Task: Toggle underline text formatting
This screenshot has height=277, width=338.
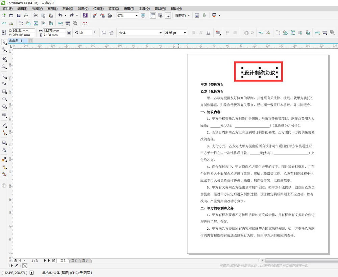Action: [x=208, y=33]
